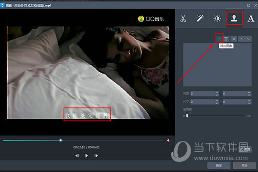Screen dimensions: 258x172
Task: Click the Cancel button
Action: coord(244,165)
